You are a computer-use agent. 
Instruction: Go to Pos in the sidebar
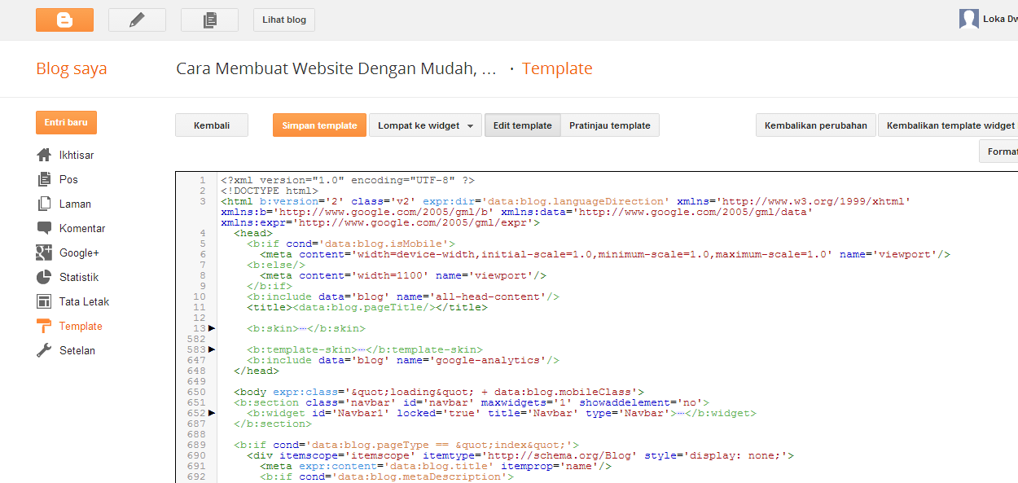click(x=68, y=179)
